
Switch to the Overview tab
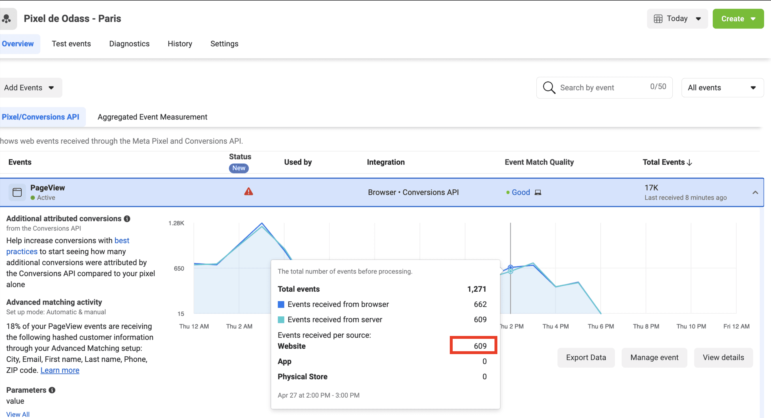tap(18, 44)
